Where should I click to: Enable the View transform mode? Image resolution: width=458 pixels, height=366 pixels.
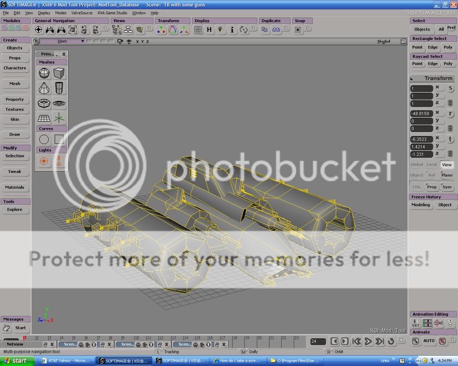coord(446,164)
